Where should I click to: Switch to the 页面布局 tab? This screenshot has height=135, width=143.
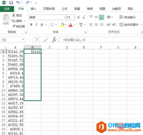(x=49, y=9)
